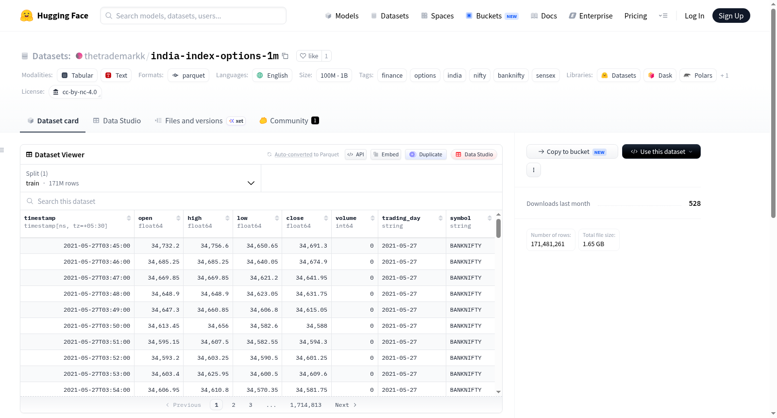Select the 100M - 1B size tag
The height and width of the screenshot is (418, 777).
pos(334,75)
